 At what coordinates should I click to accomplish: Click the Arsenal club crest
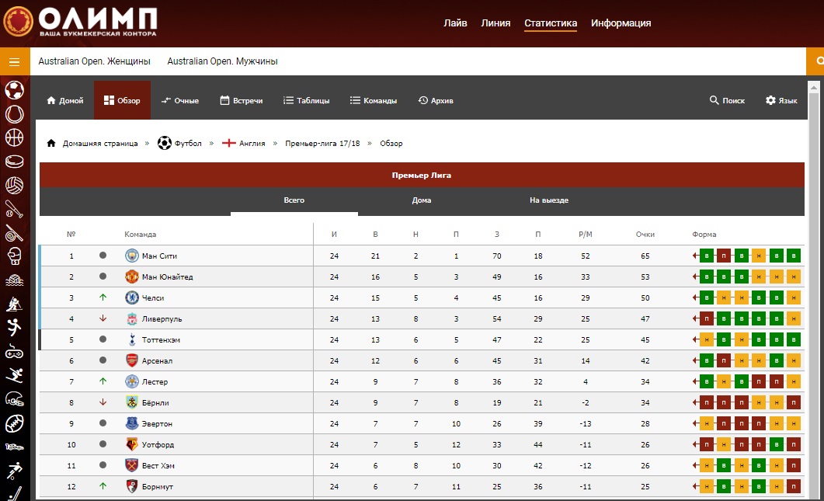(x=132, y=360)
